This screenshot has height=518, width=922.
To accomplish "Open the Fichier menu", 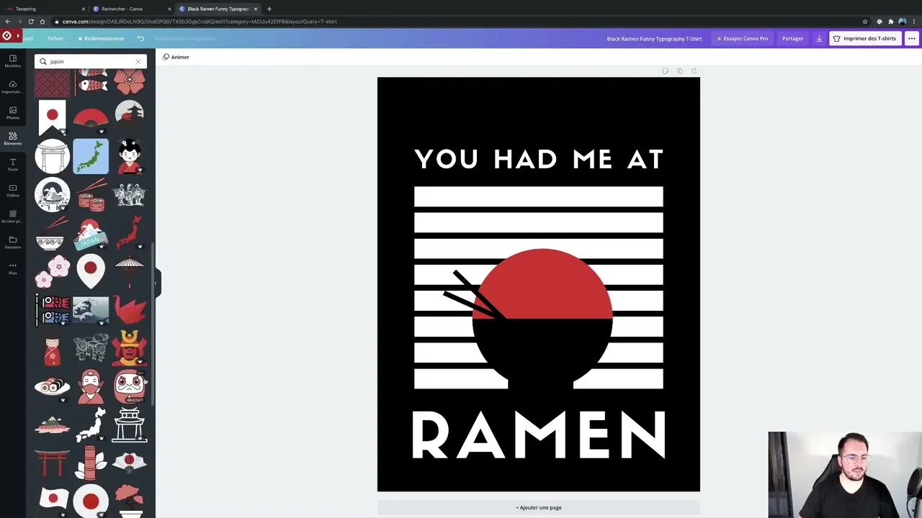I will pos(55,38).
